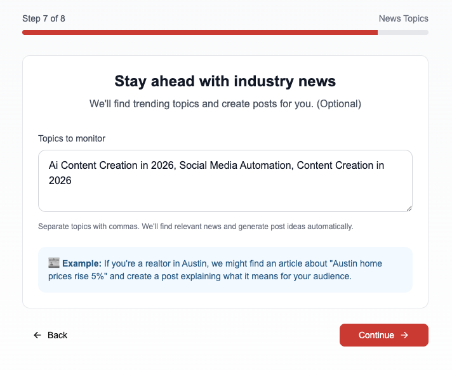Screen dimensions: 452x370
Task: Click the text area resize handle
Action: pos(409,209)
